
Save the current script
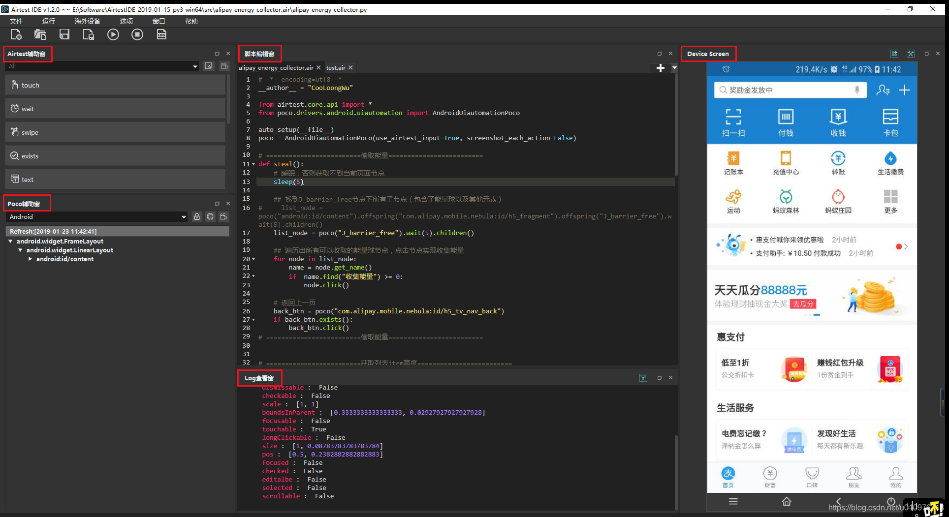(x=64, y=34)
